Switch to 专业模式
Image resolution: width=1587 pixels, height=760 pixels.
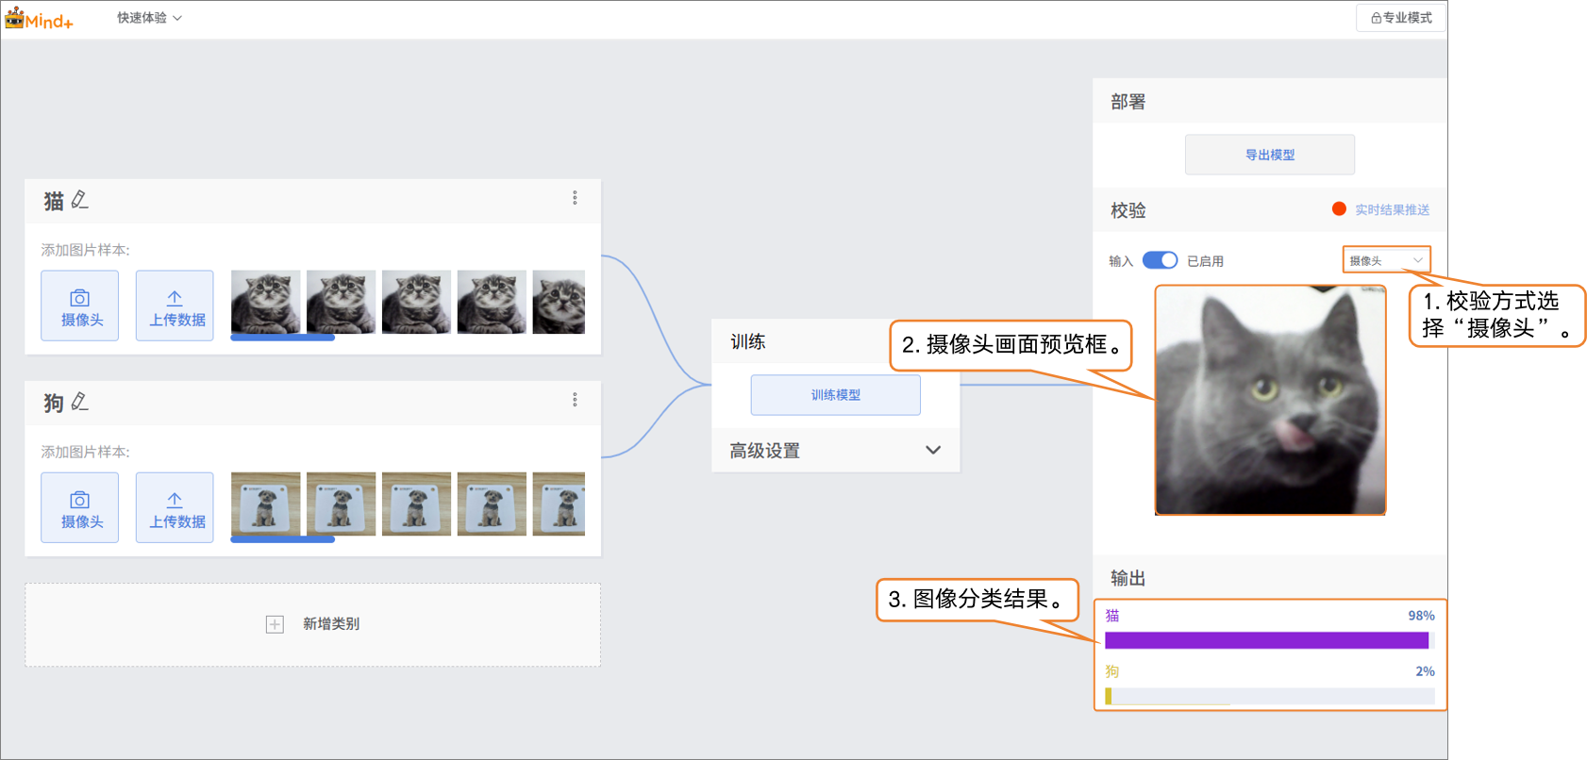click(1400, 18)
